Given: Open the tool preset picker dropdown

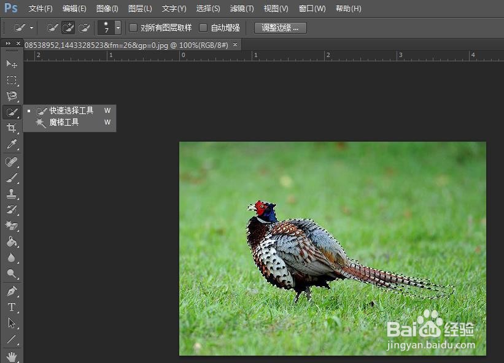Looking at the screenshot, I should [x=31, y=28].
